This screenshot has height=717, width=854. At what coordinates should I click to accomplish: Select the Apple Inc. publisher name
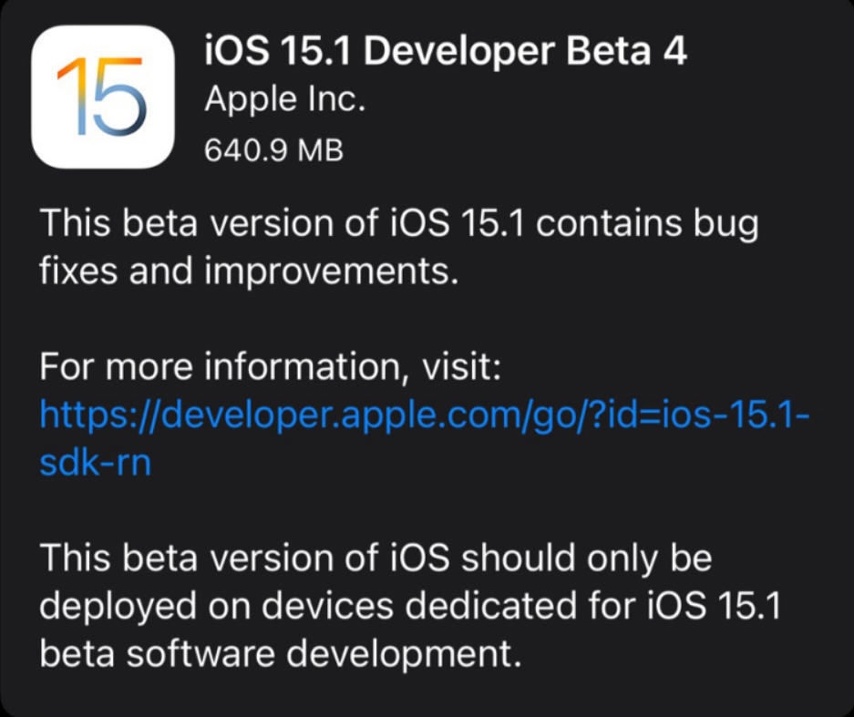[x=284, y=99]
